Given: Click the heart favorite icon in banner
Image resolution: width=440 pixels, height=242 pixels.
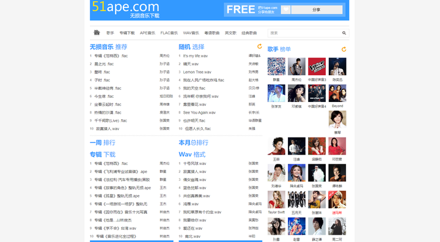Looking at the screenshot, I should 285,10.
